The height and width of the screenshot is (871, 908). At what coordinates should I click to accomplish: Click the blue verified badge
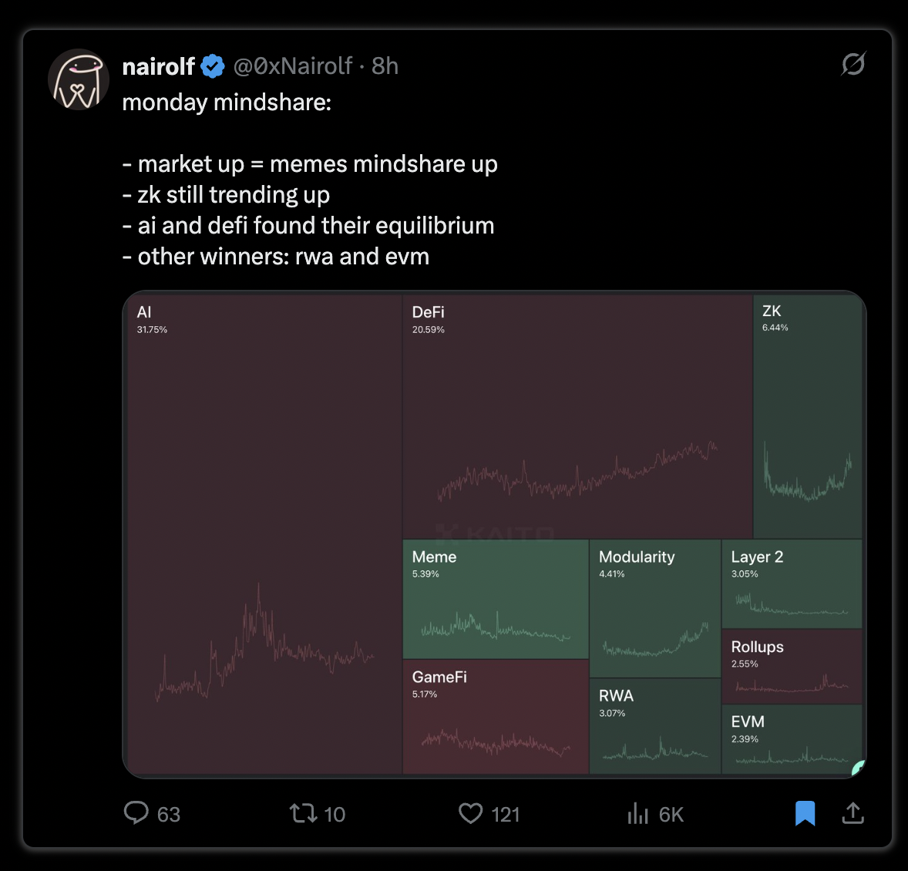213,66
